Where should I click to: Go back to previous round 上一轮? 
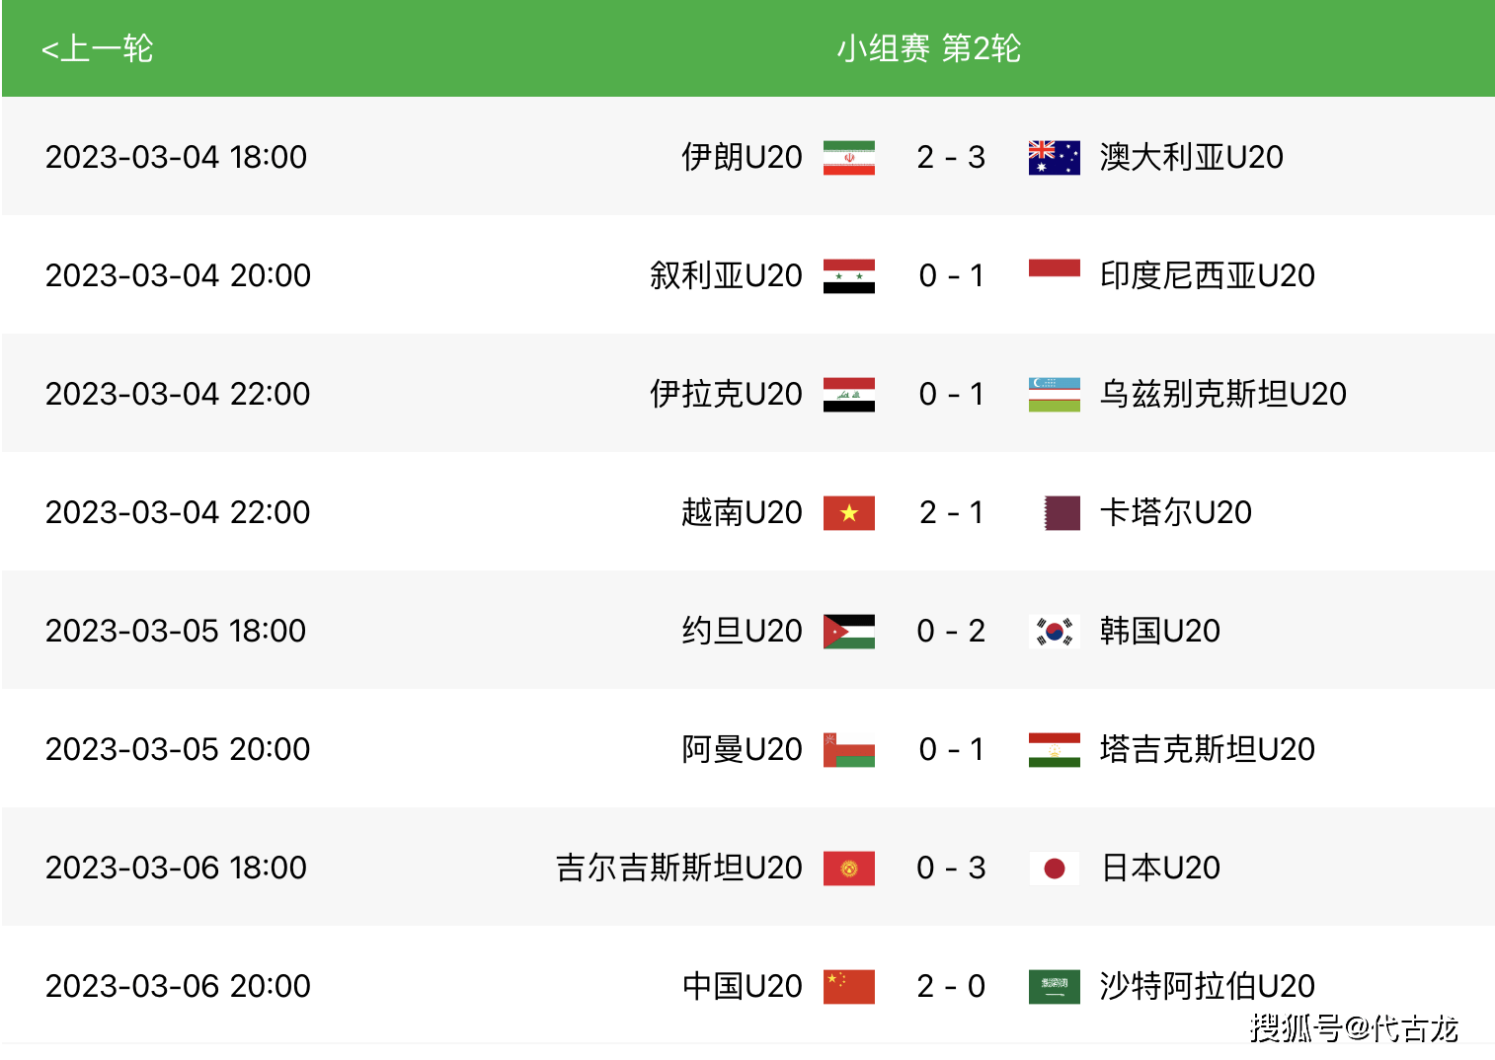(x=97, y=48)
